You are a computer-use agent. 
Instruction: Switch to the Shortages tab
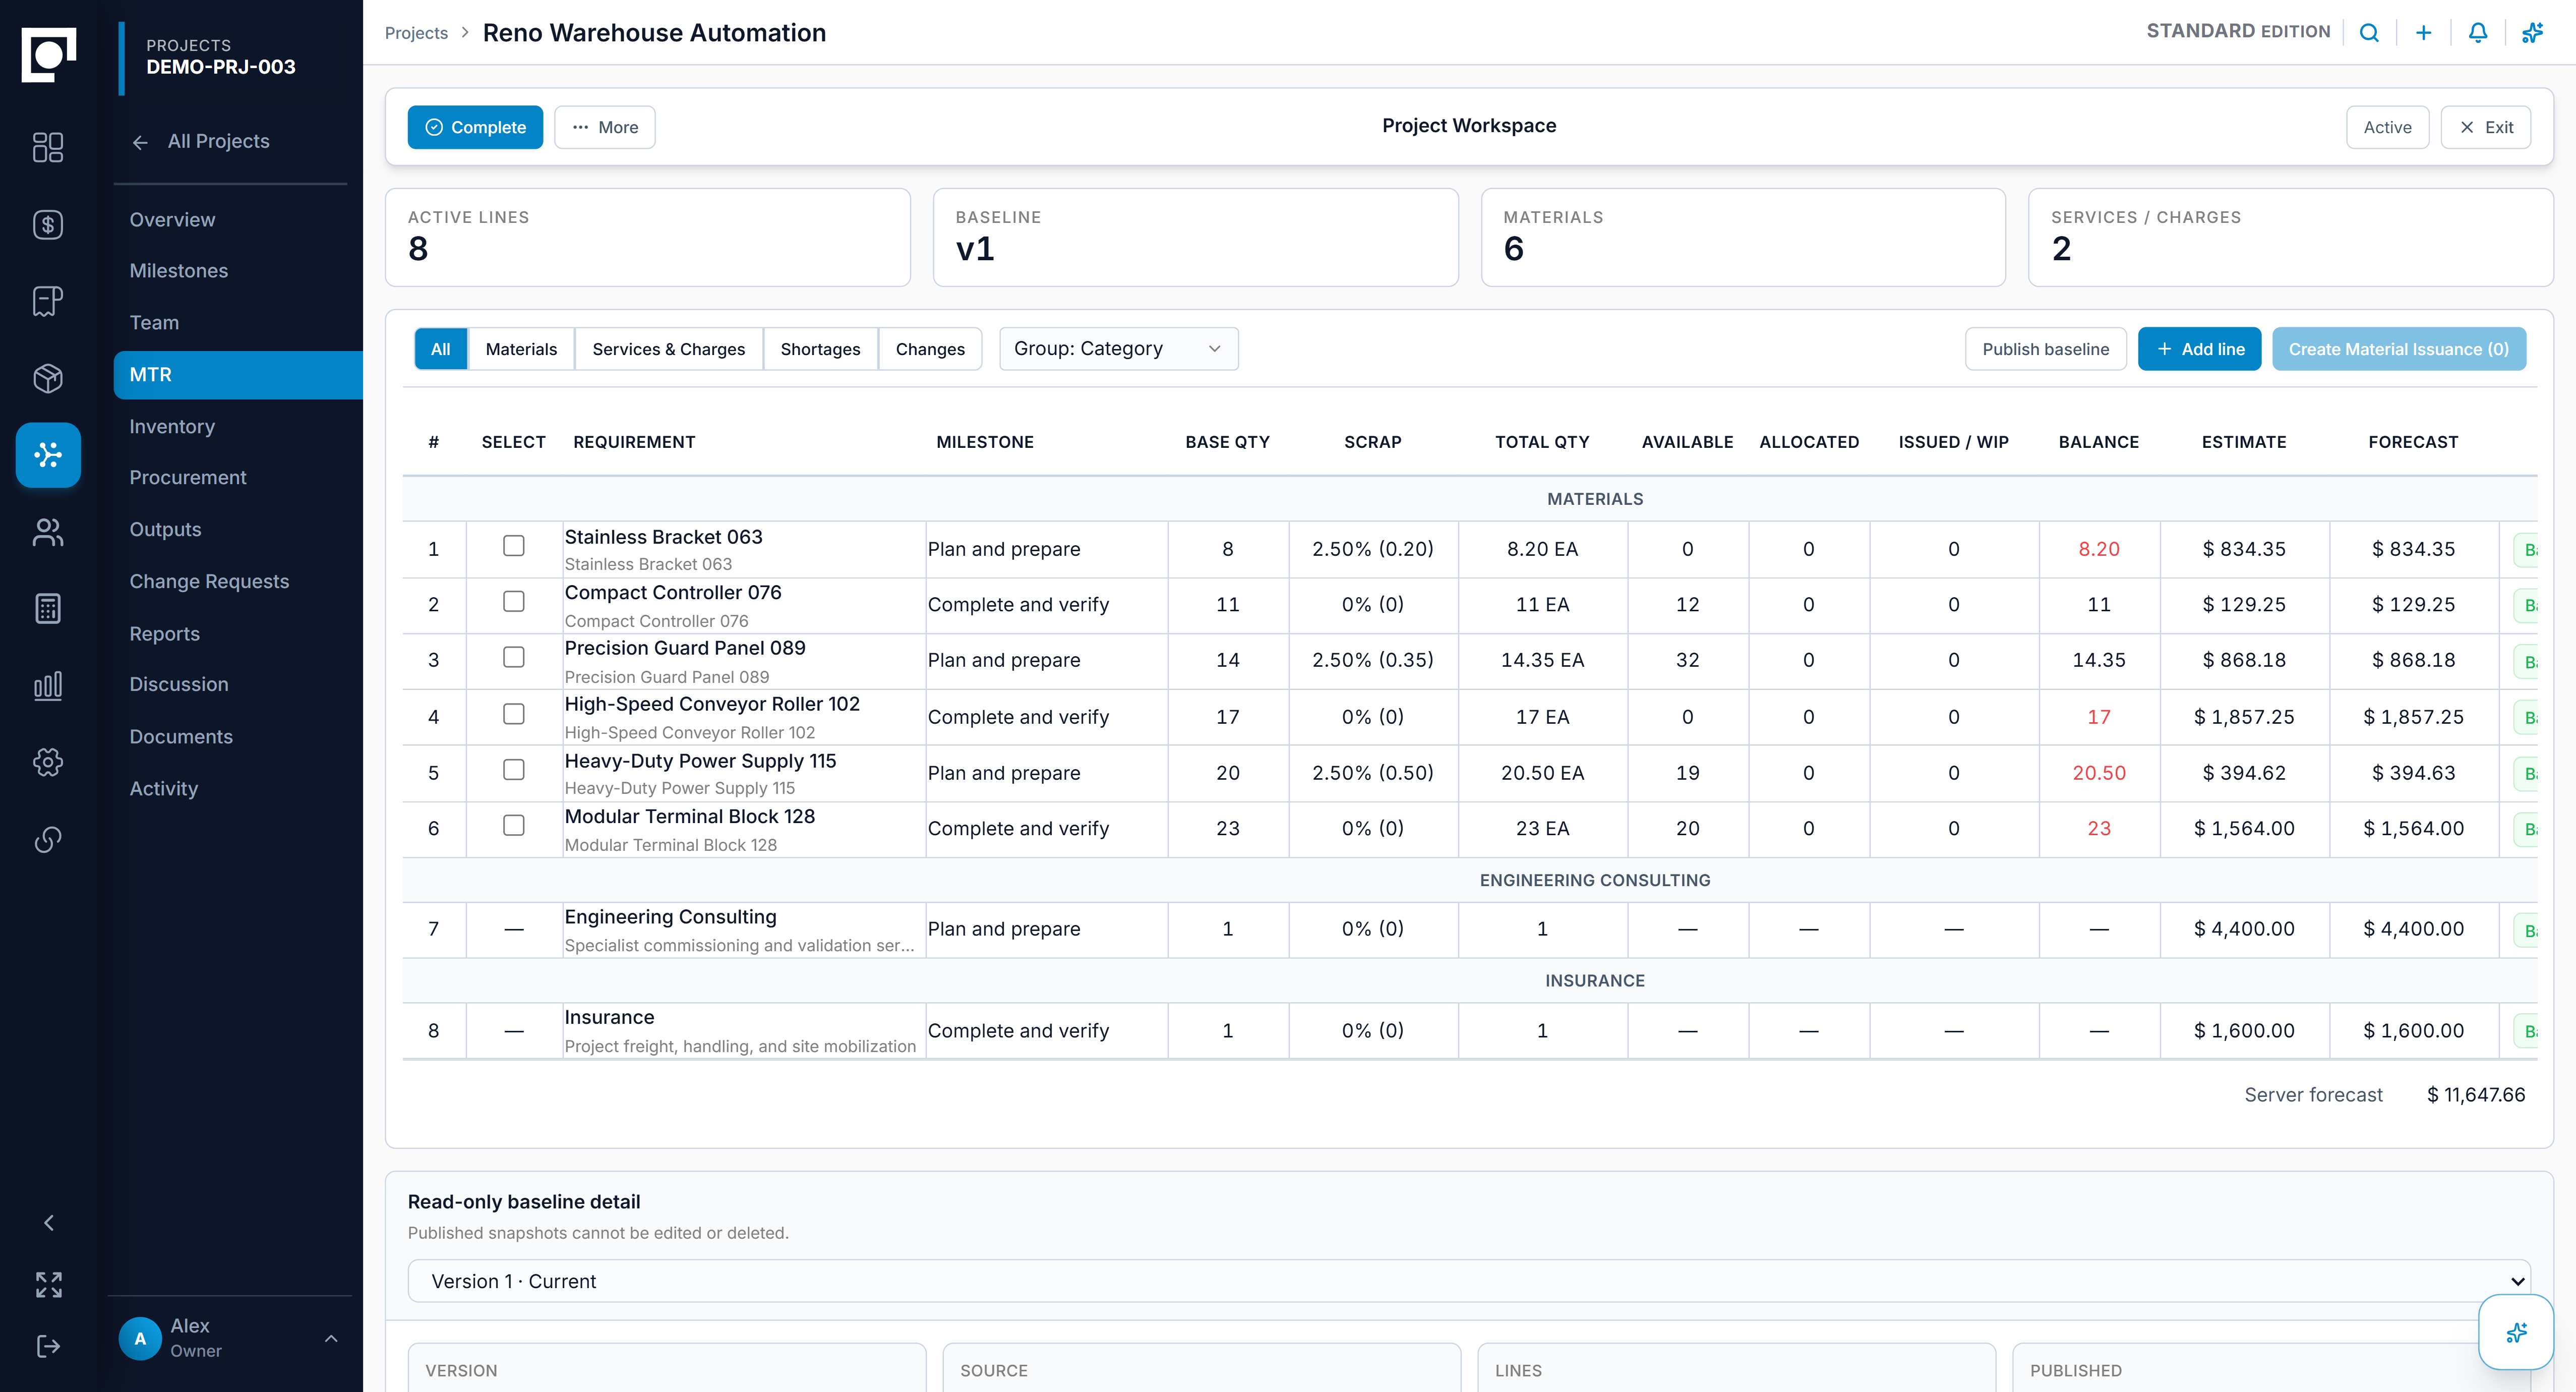(820, 349)
